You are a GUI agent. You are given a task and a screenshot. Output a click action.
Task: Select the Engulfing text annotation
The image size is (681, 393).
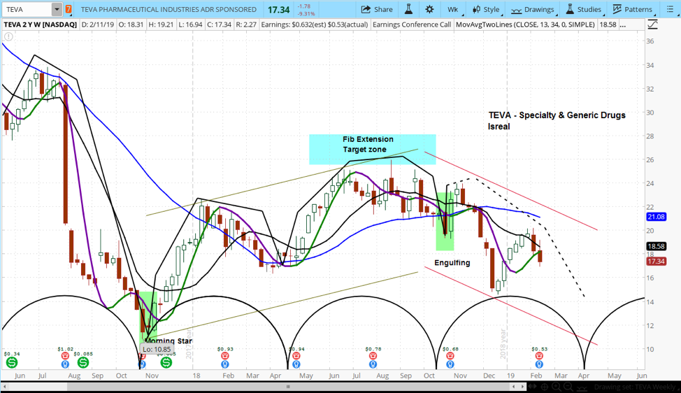point(452,263)
